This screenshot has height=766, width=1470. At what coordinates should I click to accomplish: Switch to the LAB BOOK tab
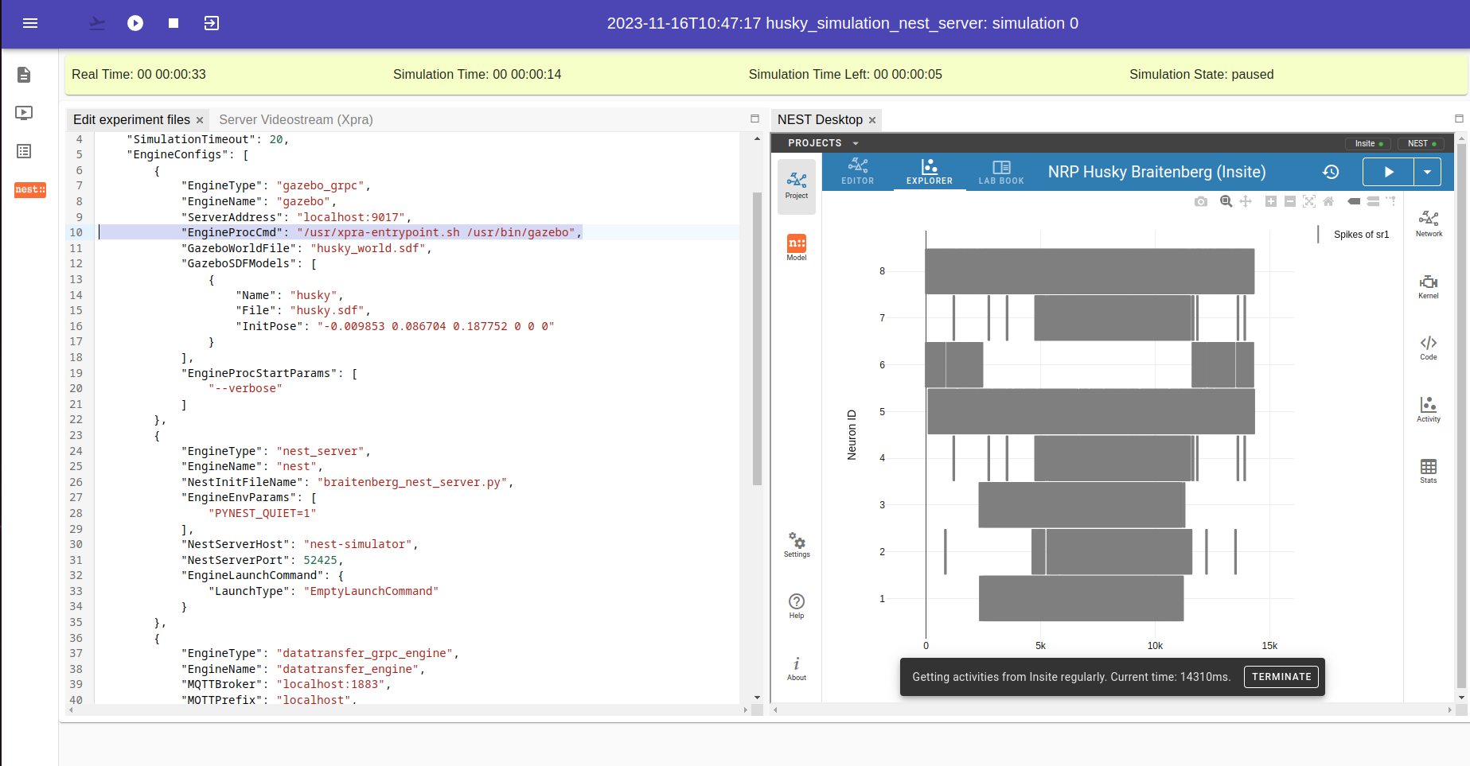[1001, 172]
